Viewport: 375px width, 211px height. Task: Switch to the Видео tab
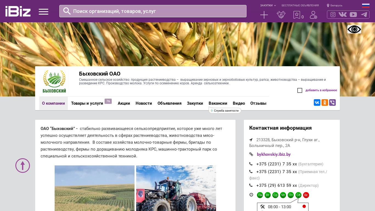pyautogui.click(x=239, y=103)
